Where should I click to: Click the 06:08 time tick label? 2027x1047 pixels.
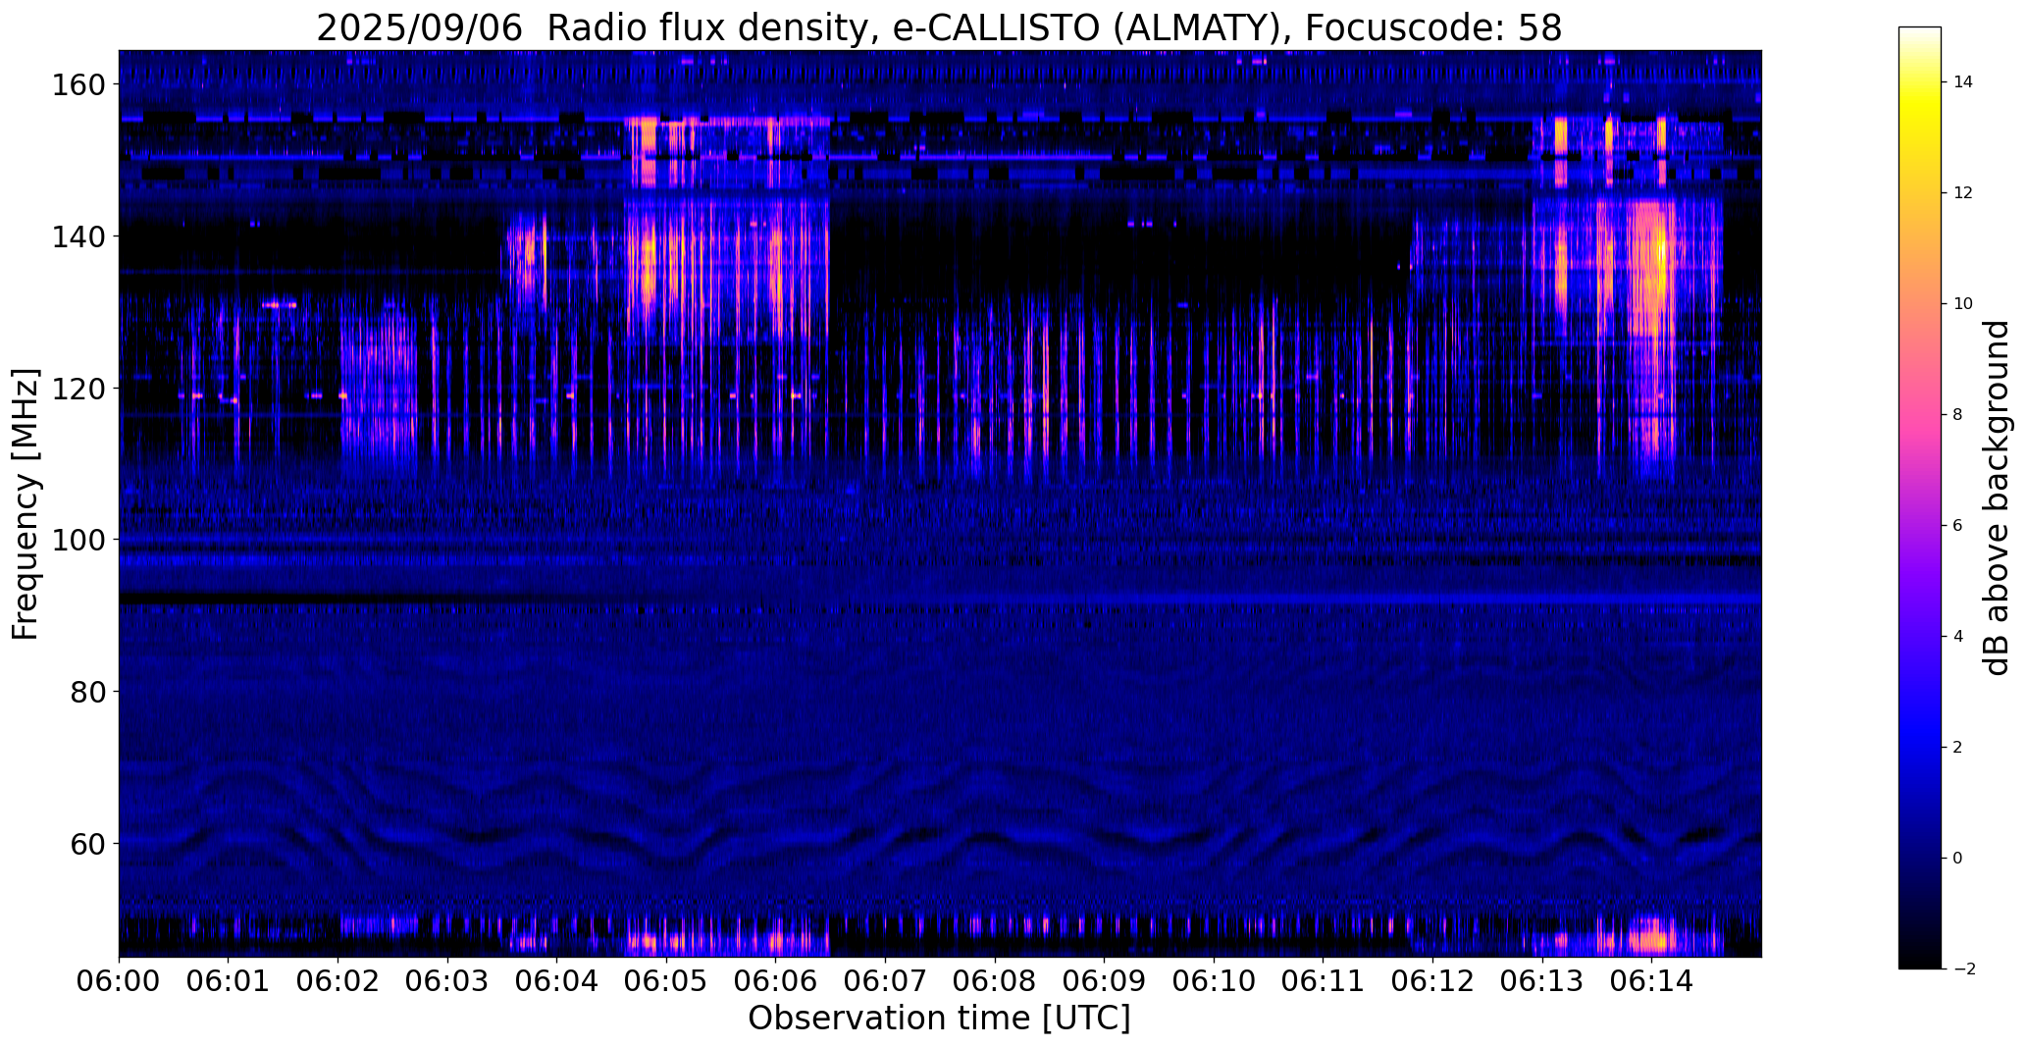(x=995, y=981)
